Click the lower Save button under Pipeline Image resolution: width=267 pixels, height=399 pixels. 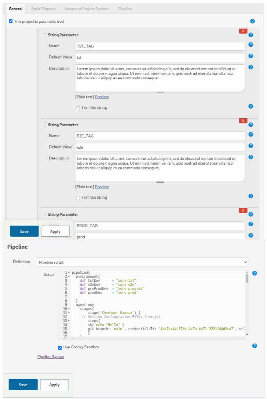[x=23, y=385]
